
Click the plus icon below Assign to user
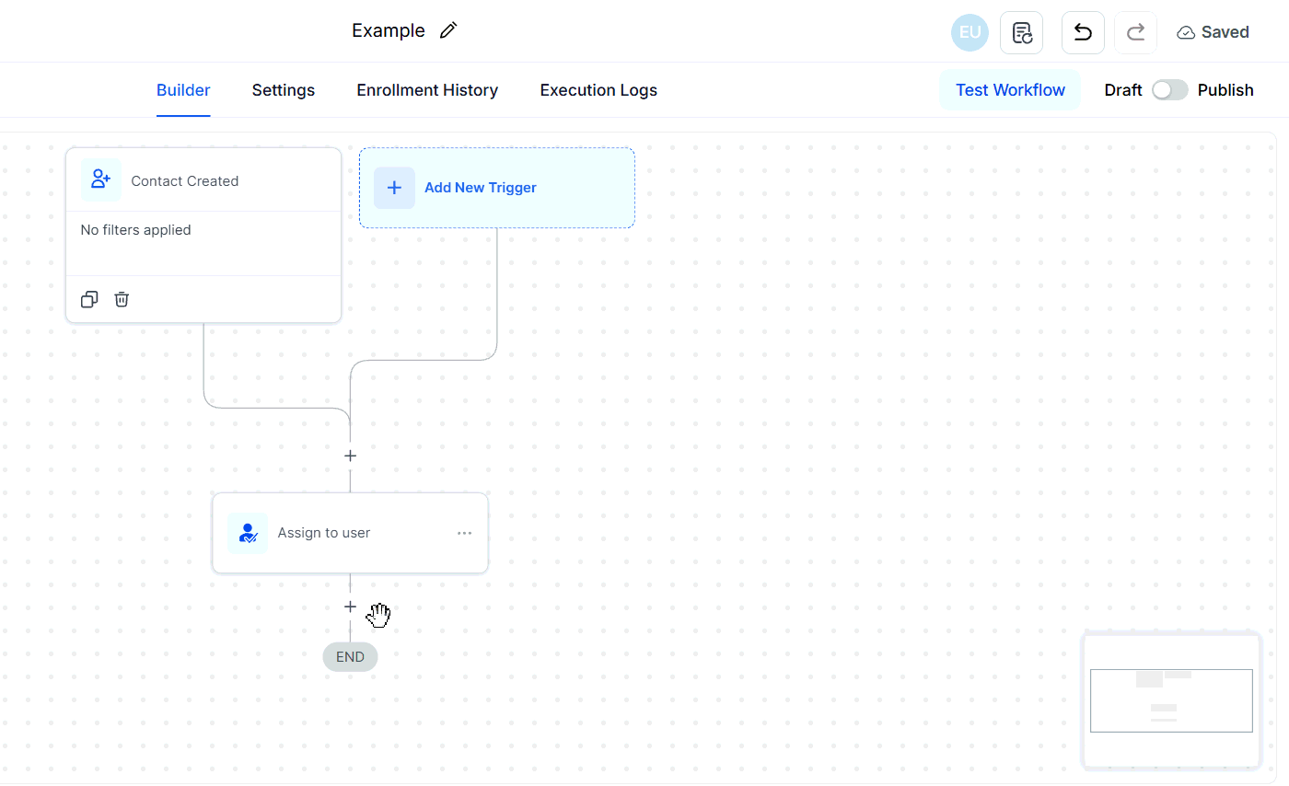350,607
